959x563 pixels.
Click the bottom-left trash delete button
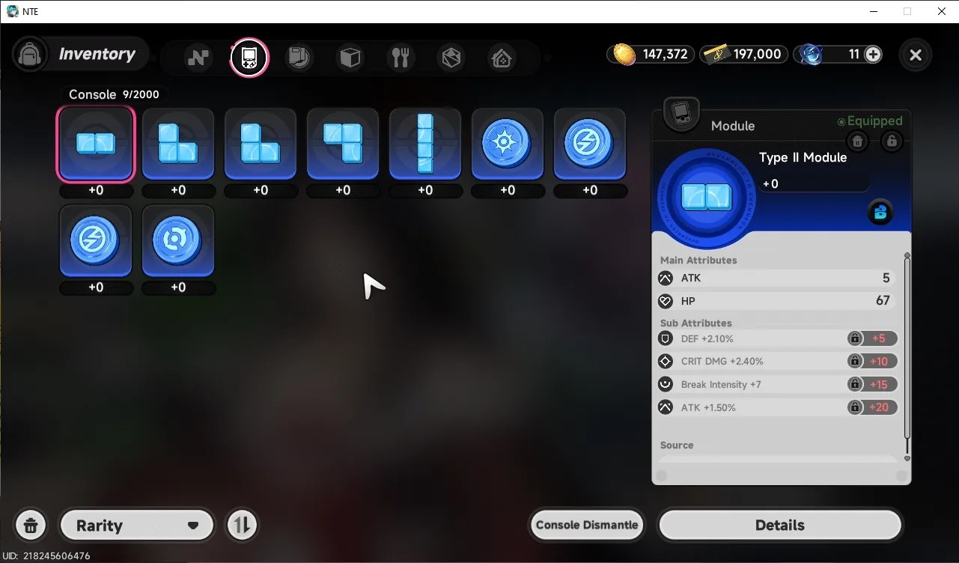(x=31, y=525)
